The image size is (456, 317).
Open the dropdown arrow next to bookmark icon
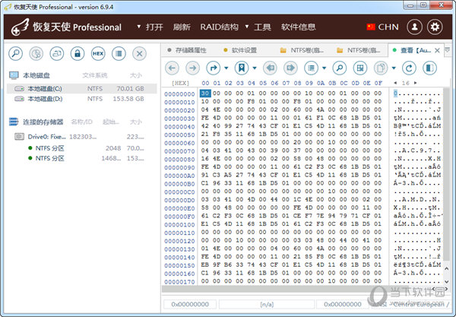pyautogui.click(x=255, y=68)
